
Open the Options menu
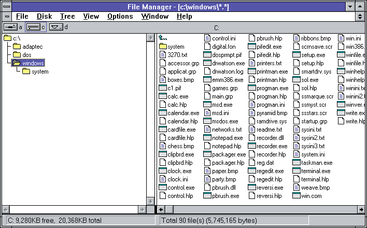[x=120, y=17]
